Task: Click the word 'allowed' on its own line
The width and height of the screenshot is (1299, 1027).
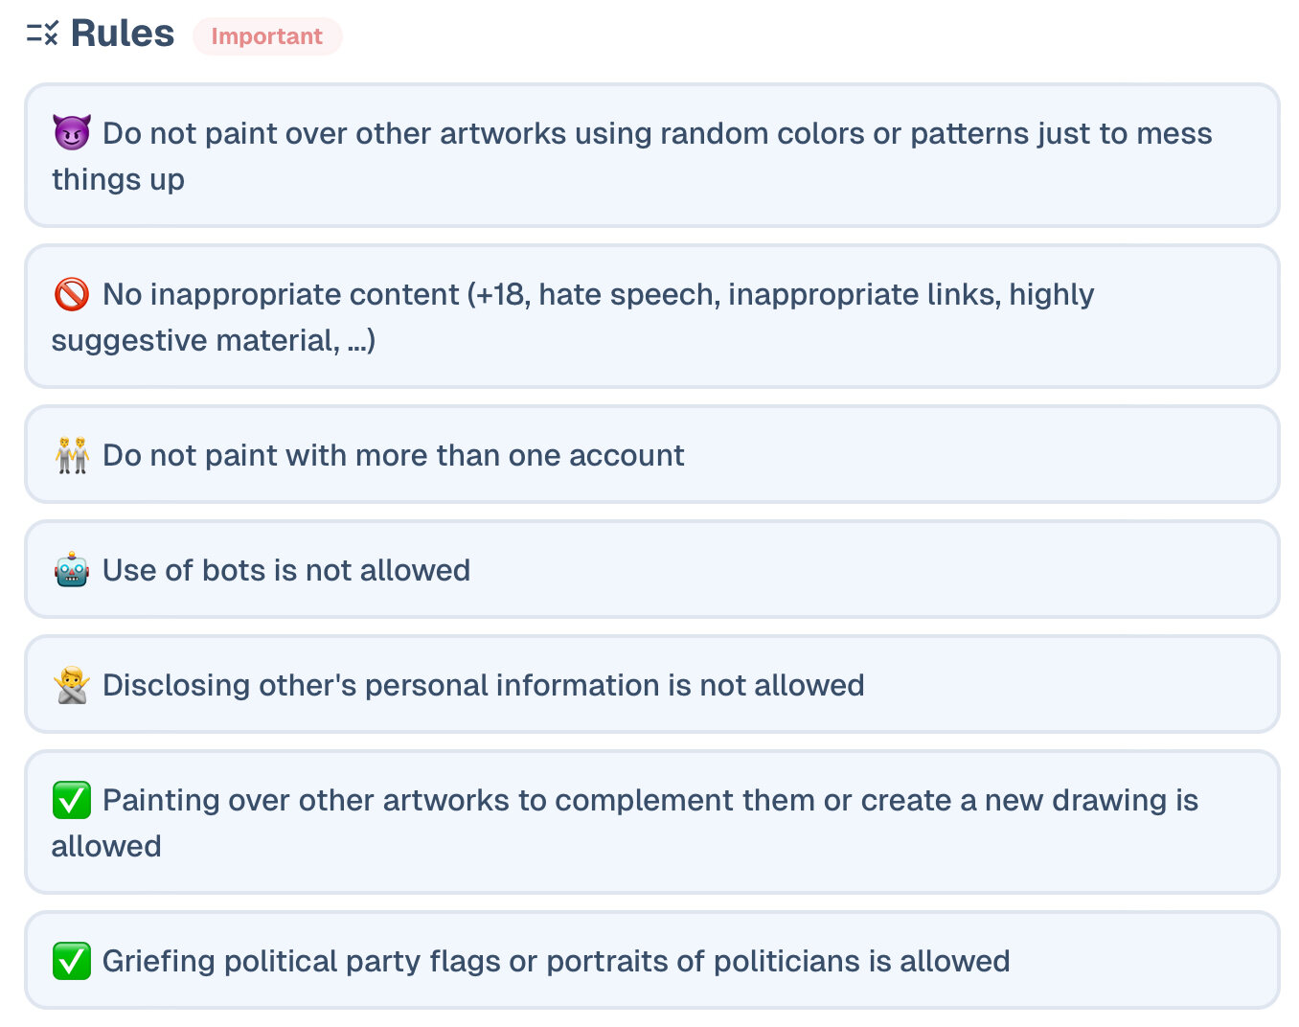Action: tap(106, 847)
